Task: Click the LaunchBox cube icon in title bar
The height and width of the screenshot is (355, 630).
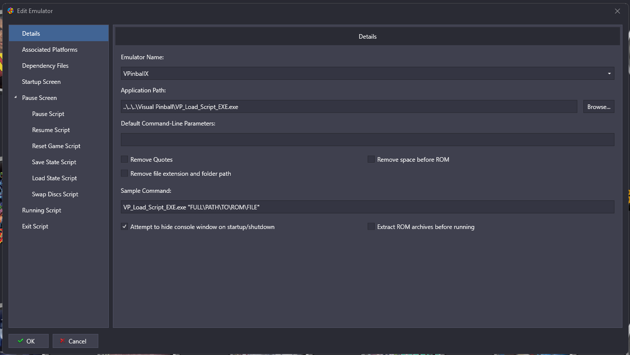Action: click(x=11, y=11)
